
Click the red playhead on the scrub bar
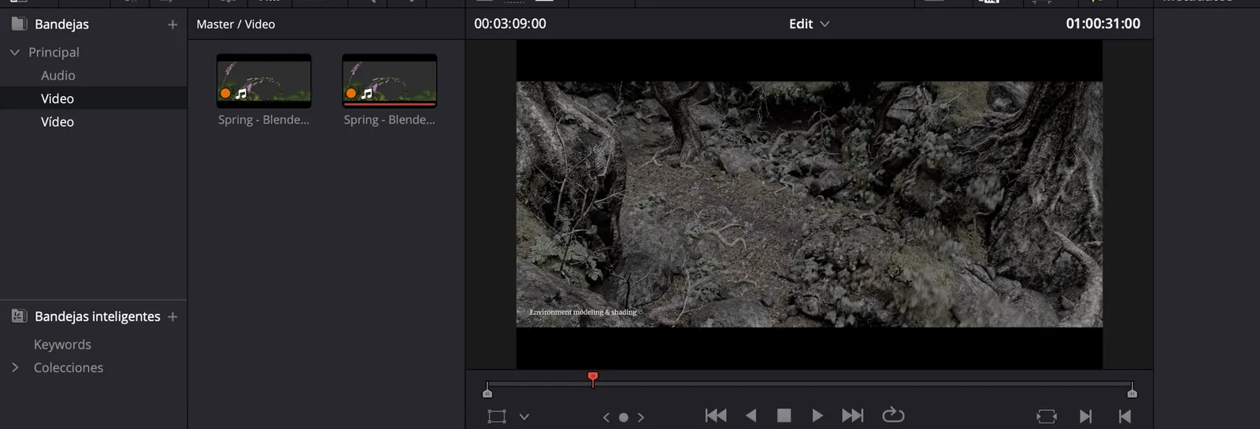tap(593, 379)
